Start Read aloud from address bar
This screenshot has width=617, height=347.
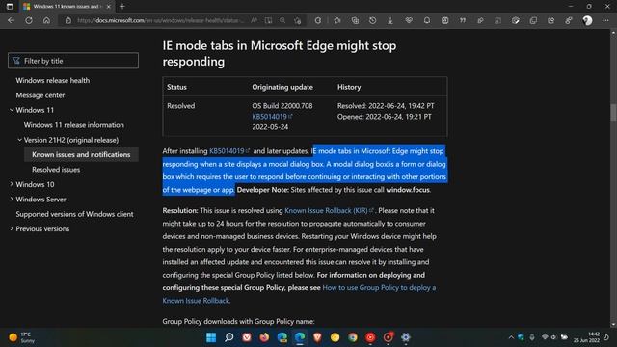pos(255,20)
